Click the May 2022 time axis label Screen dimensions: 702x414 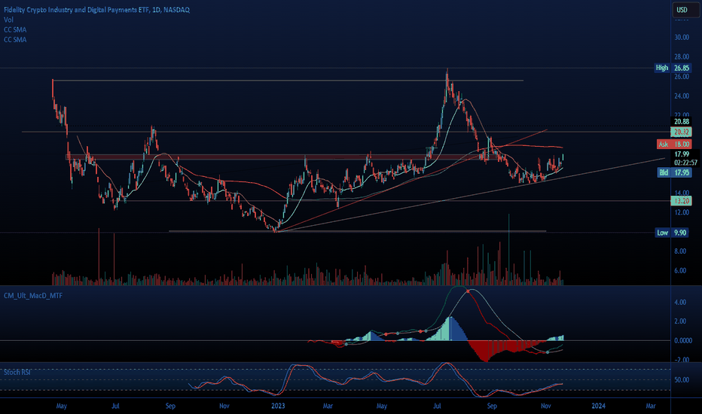point(61,406)
